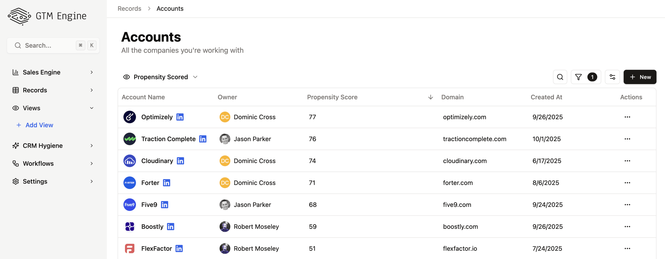Click propensity score 59 for Boostly
This screenshot has width=665, height=259.
pyautogui.click(x=313, y=227)
